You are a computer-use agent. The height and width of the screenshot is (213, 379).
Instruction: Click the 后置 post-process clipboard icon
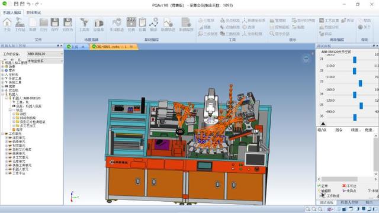142,25
